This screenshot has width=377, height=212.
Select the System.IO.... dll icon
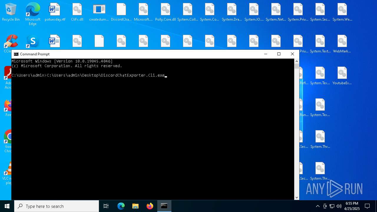point(254,12)
